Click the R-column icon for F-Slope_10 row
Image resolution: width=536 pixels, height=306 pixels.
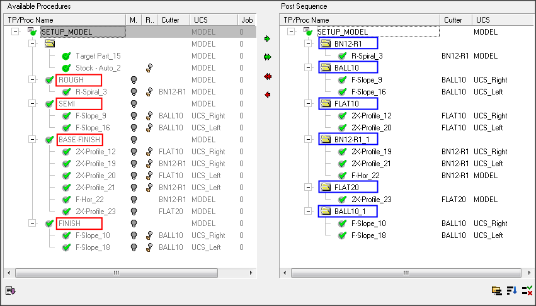149,235
